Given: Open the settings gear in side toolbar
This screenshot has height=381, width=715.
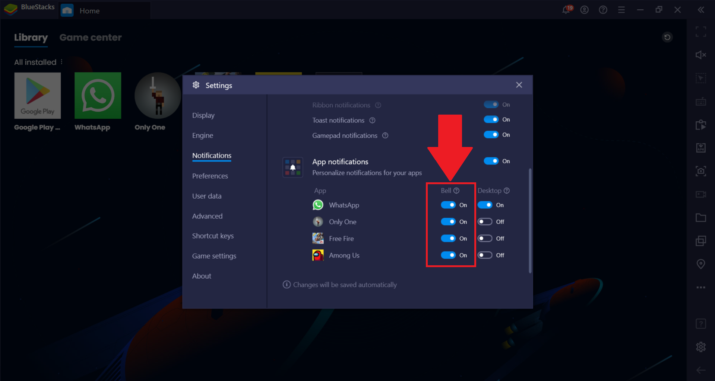Looking at the screenshot, I should (x=701, y=347).
